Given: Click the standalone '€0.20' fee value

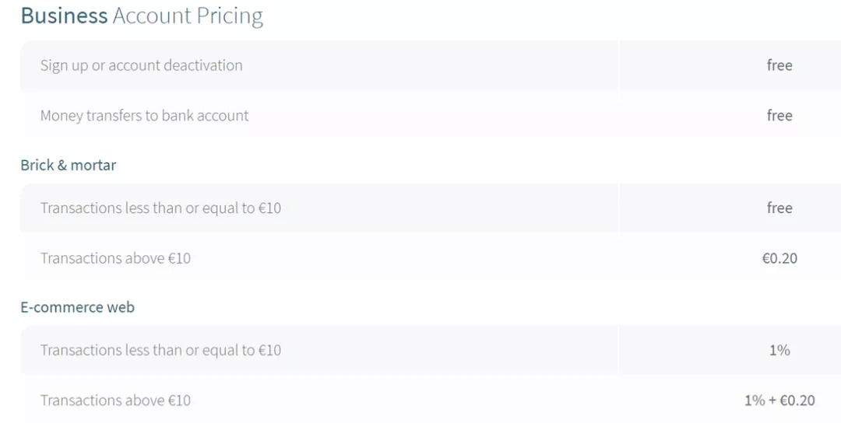Looking at the screenshot, I should coord(779,258).
